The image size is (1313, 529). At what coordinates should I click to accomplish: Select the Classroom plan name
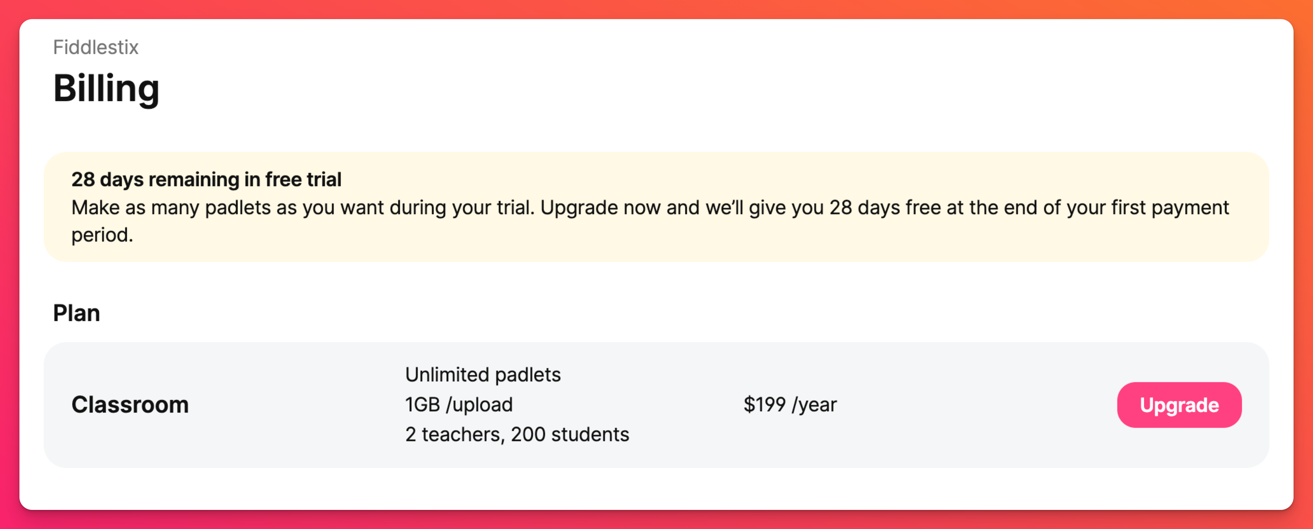coord(130,405)
